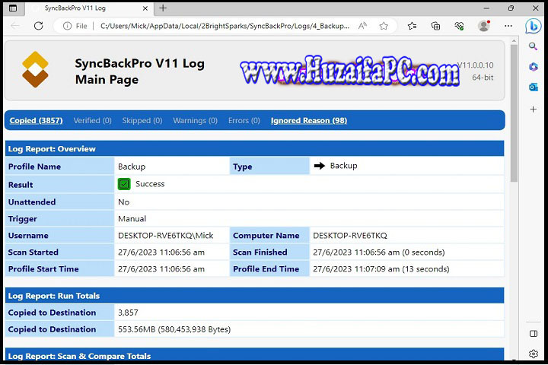
Task: Click the black Backup type arrow icon
Action: pos(319,166)
